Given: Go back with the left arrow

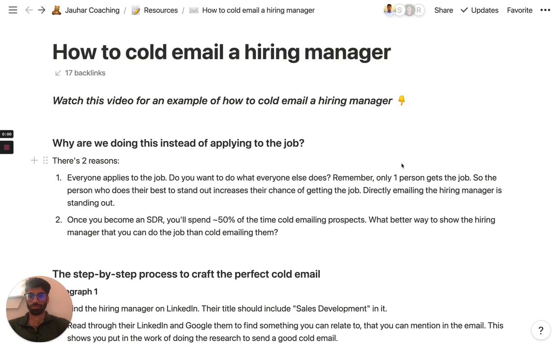Looking at the screenshot, I should point(29,10).
